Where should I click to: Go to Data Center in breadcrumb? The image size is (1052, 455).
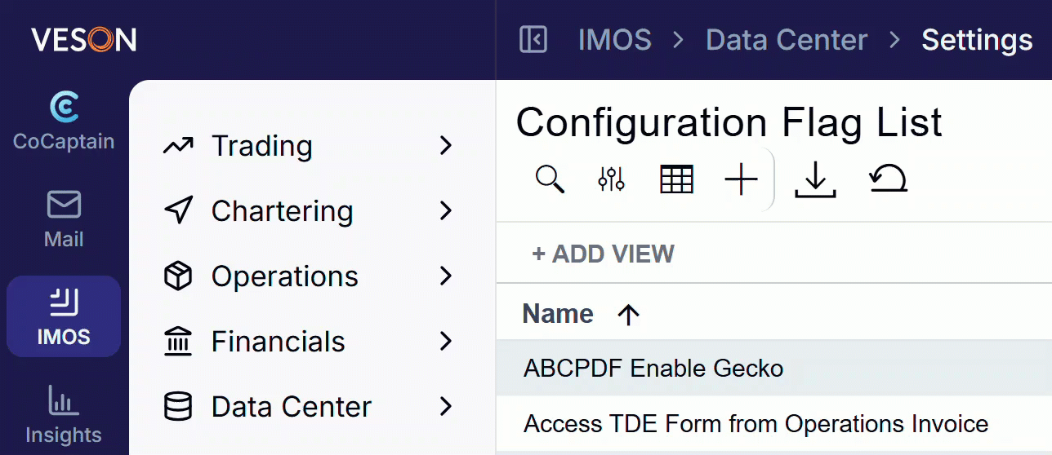pyautogui.click(x=787, y=40)
